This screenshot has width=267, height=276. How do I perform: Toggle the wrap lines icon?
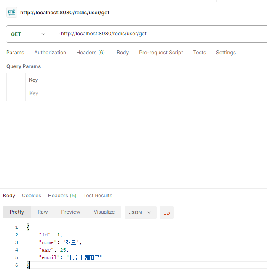[167, 212]
